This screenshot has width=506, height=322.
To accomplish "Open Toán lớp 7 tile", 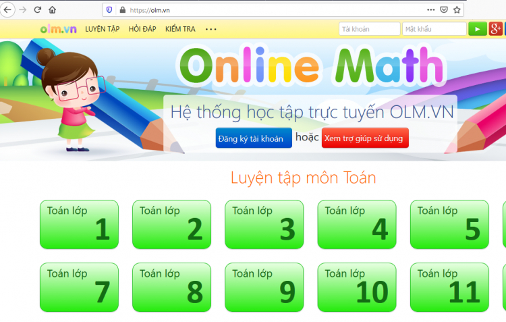I will pos(79,287).
